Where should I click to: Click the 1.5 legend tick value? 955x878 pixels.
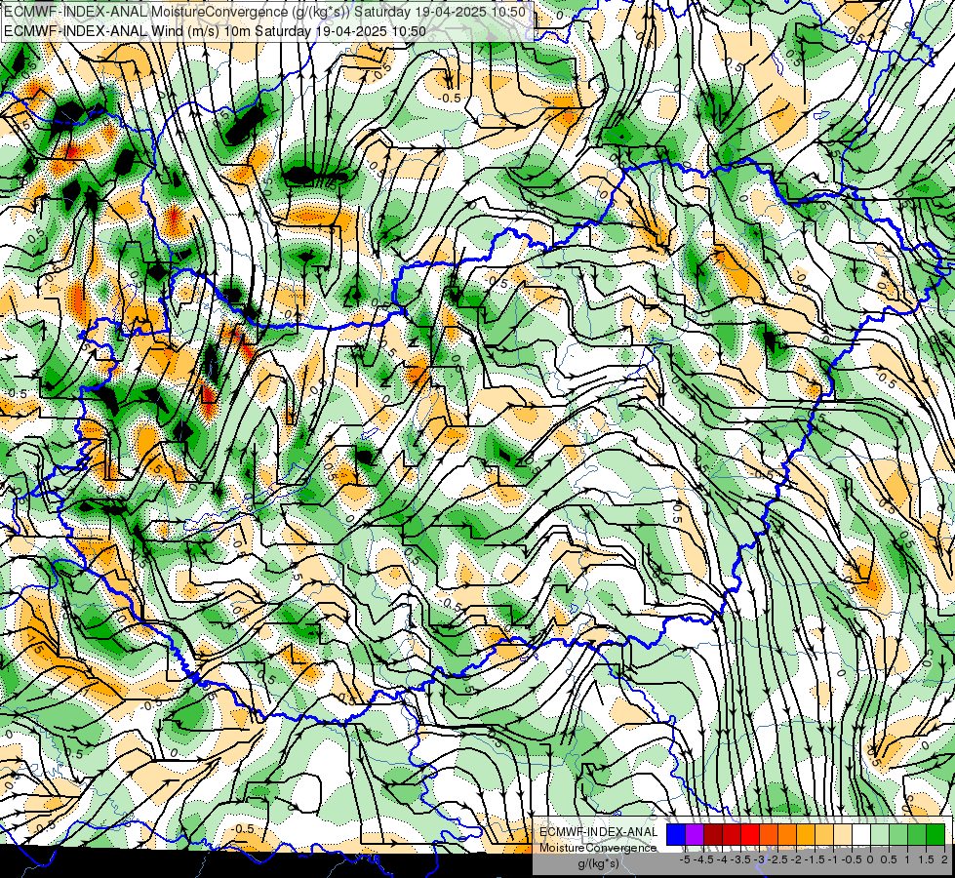(x=926, y=859)
